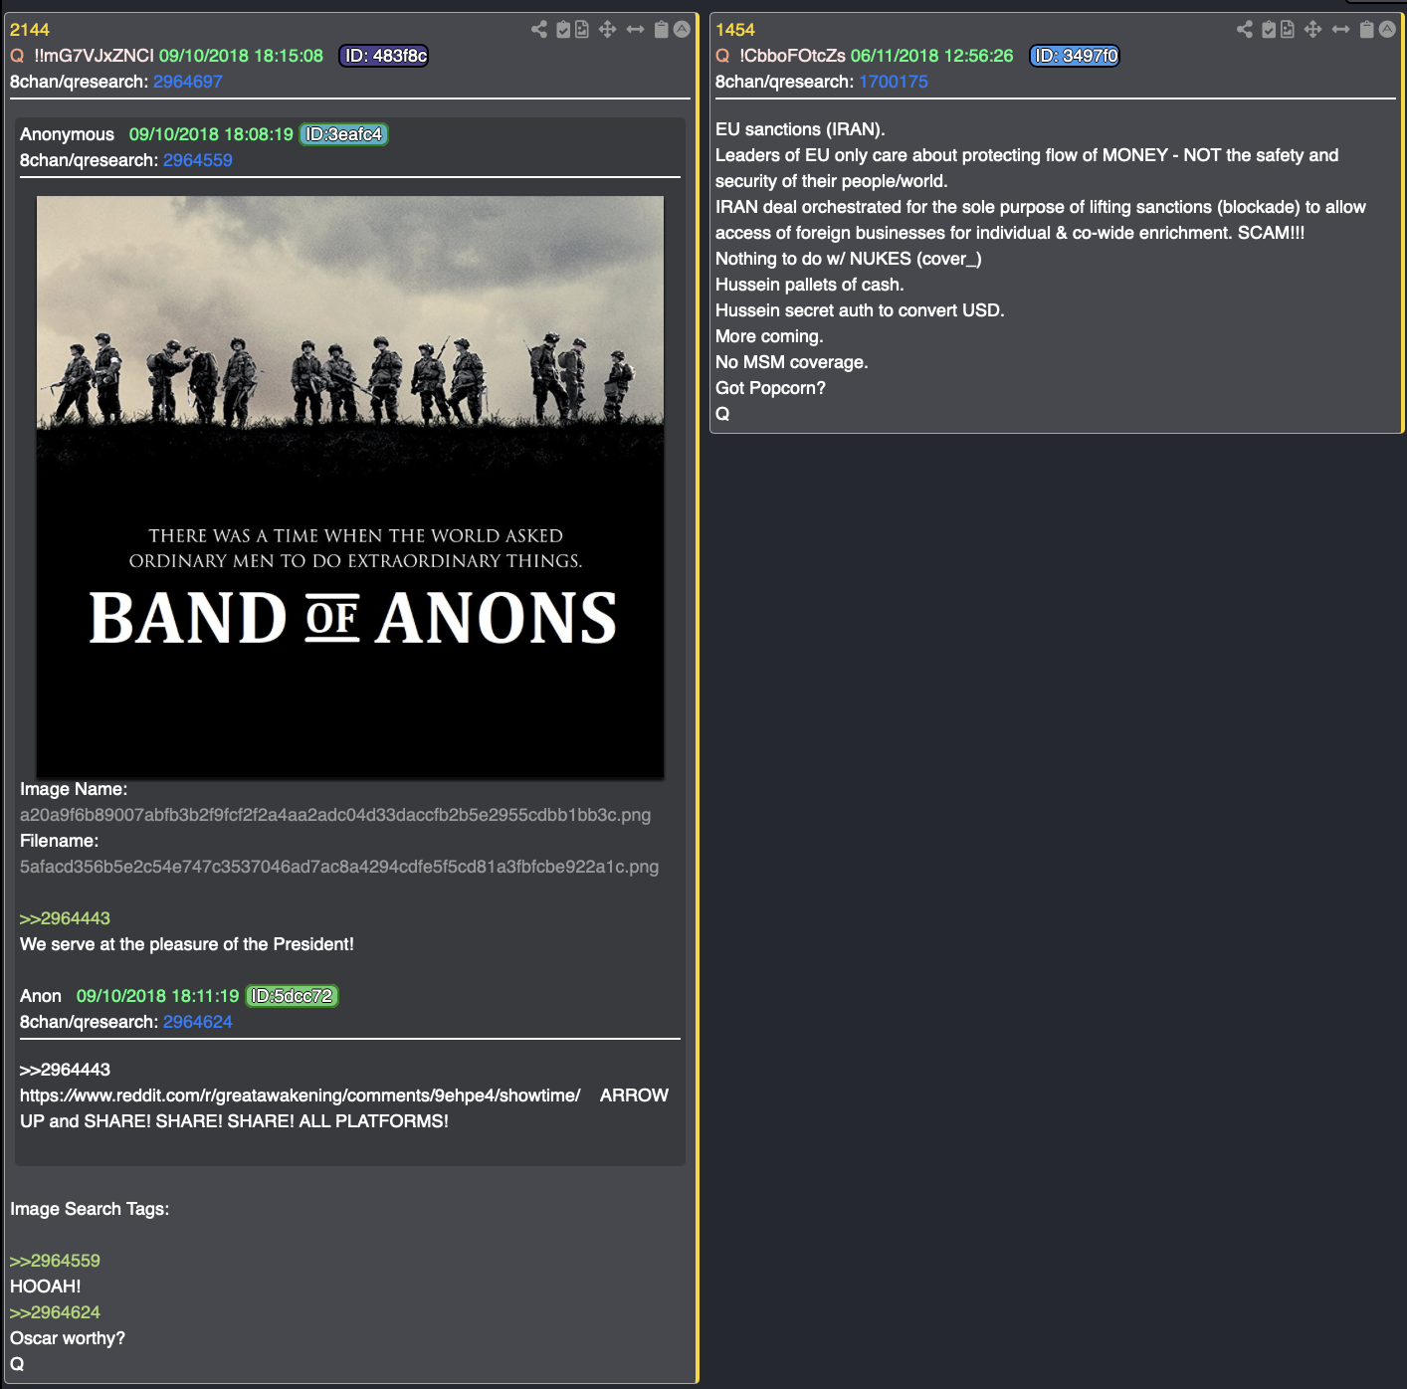Click the share icon on post 2144

pos(539,30)
